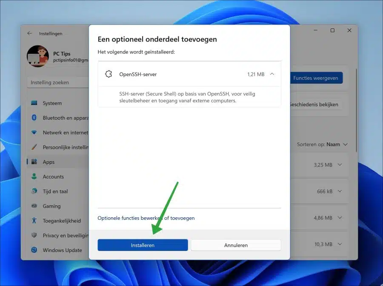The height and width of the screenshot is (286, 383).
Task: Click the Instelling zoeken search field
Action: [x=58, y=82]
